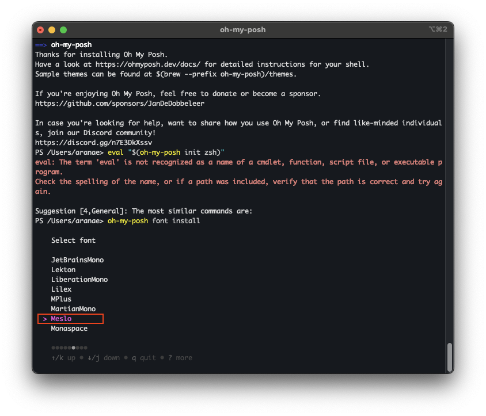Click the pagination dots indicator
486x416 pixels.
pos(70,348)
